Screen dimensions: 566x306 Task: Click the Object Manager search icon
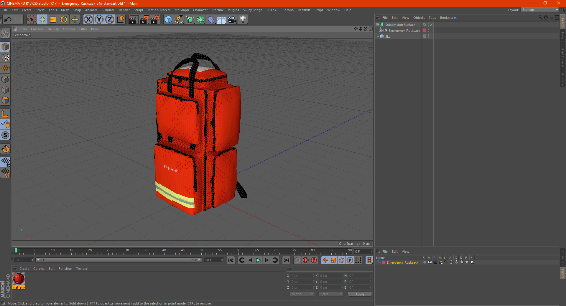[540, 18]
